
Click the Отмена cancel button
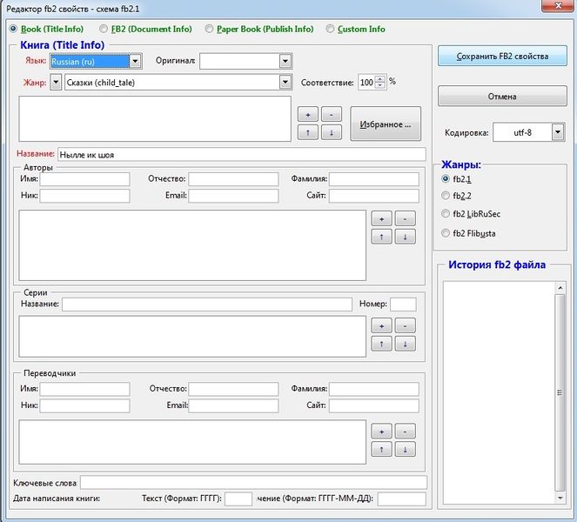coord(502,97)
